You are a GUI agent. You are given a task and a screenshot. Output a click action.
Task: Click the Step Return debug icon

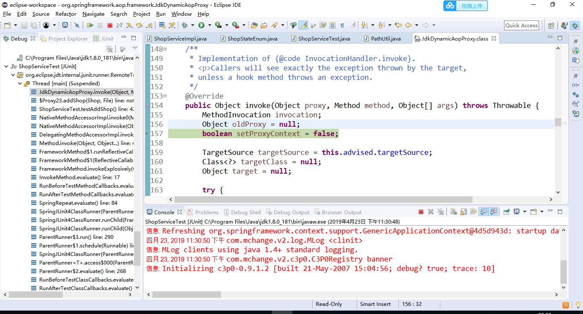click(150, 25)
